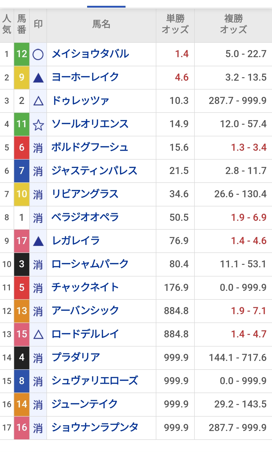The width and height of the screenshot is (272, 452).
Task: Click the filled triangle mark for レガレイラ
Action: (x=38, y=241)
